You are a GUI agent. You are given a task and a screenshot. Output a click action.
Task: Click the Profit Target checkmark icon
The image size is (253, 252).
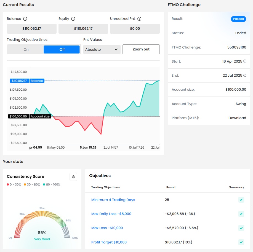click(241, 242)
